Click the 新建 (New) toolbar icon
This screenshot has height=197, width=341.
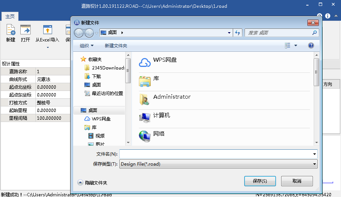click(x=10, y=30)
